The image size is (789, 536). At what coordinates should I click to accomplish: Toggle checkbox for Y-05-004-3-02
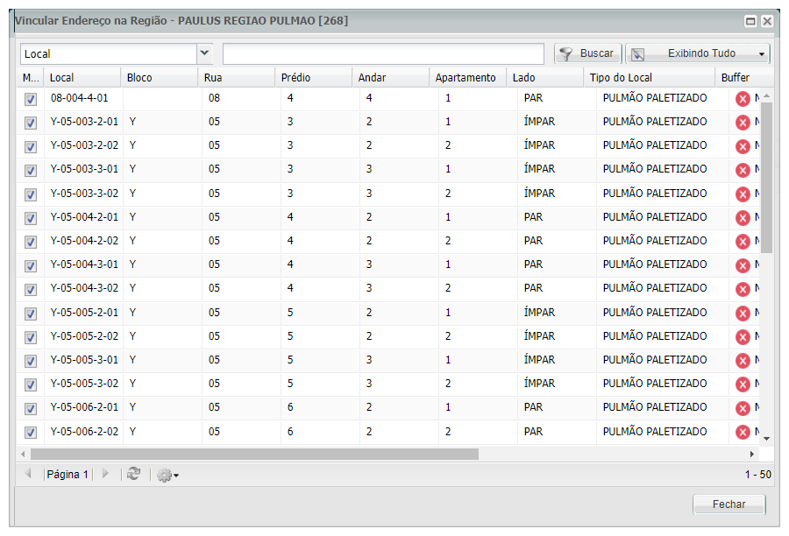coord(31,290)
